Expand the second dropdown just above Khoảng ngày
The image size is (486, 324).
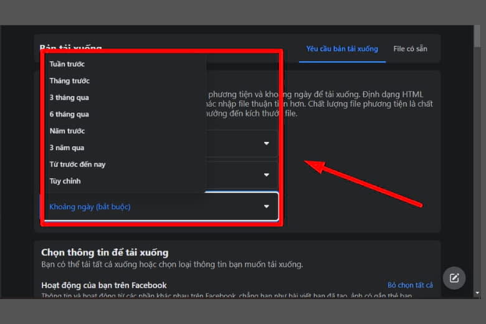[266, 175]
